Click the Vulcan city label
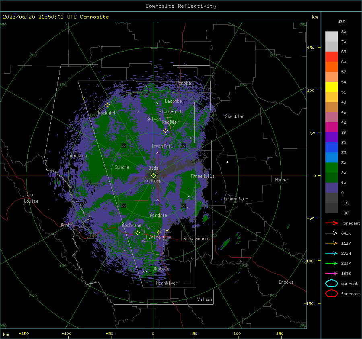The image size is (362, 339). click(204, 299)
